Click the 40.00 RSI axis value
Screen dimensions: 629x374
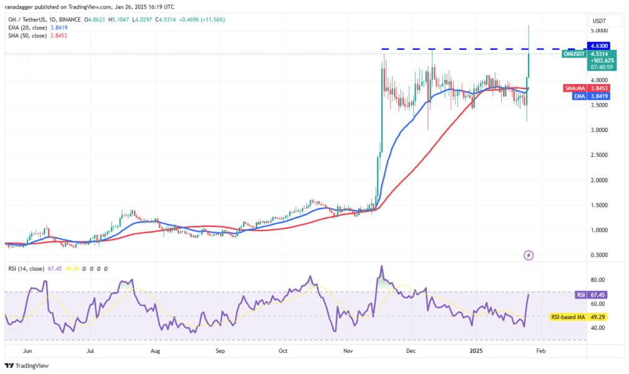tap(598, 327)
